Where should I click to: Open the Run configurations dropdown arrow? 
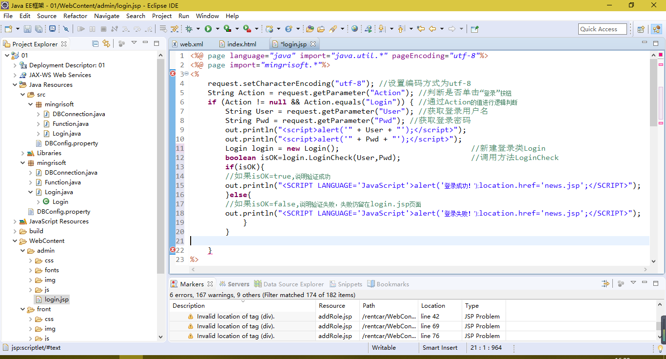[x=217, y=29]
